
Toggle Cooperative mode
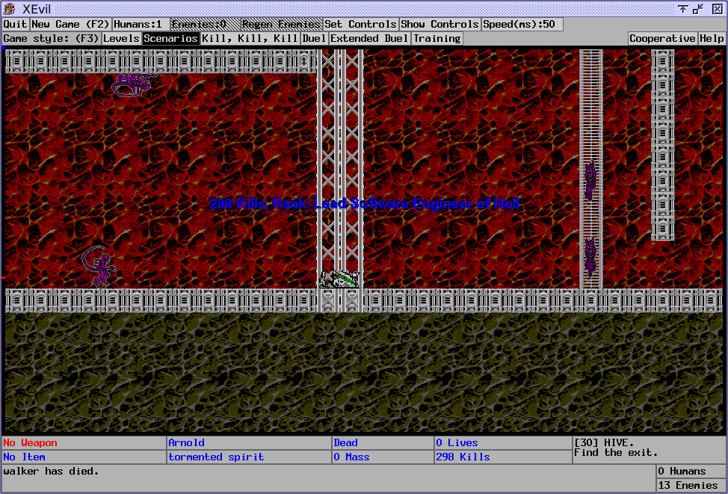[662, 39]
